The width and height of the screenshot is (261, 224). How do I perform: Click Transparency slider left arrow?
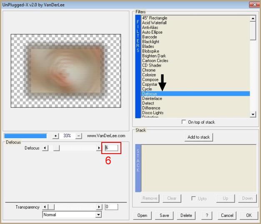[45, 207]
